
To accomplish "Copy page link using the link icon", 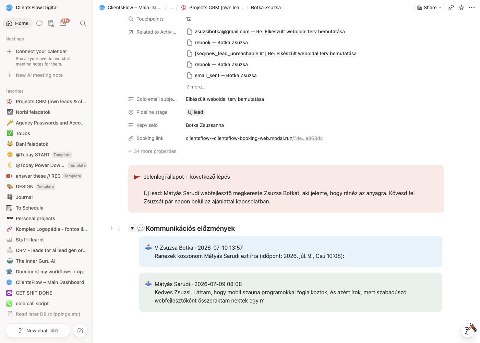I will [451, 8].
